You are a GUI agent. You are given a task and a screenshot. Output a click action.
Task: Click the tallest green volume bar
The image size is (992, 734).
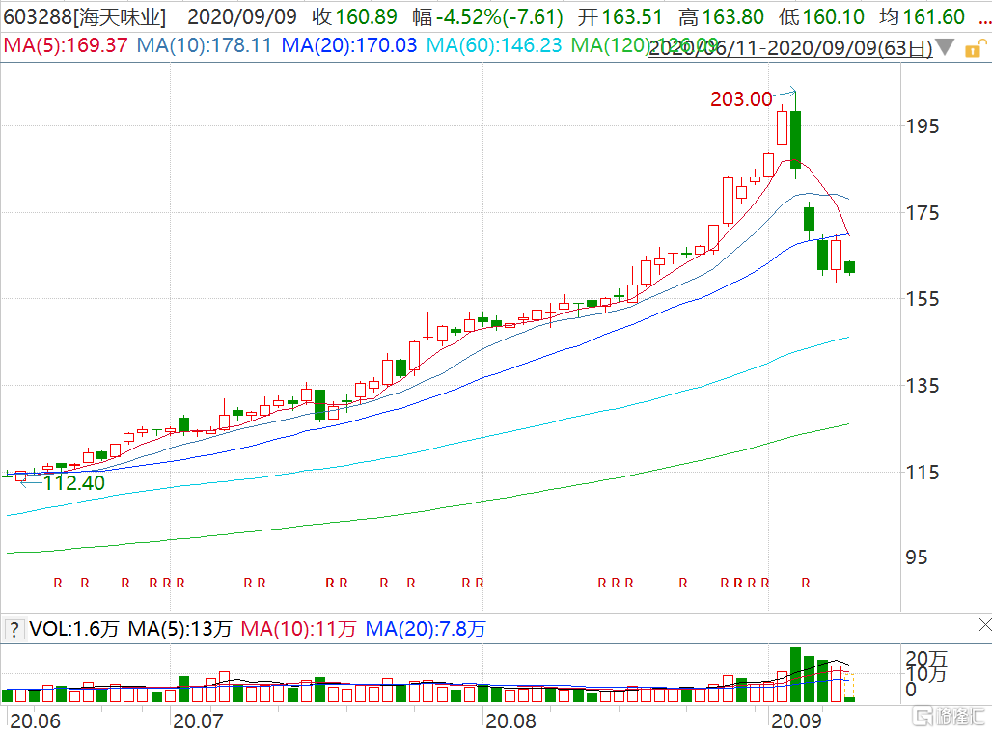pyautogui.click(x=796, y=674)
